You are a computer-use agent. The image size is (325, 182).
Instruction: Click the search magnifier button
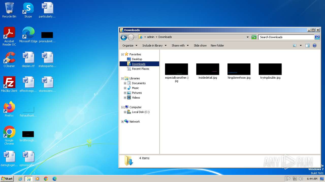(x=317, y=37)
